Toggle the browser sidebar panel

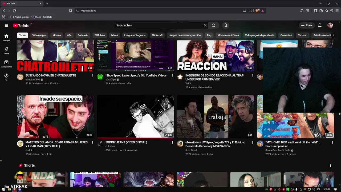click(316, 11)
